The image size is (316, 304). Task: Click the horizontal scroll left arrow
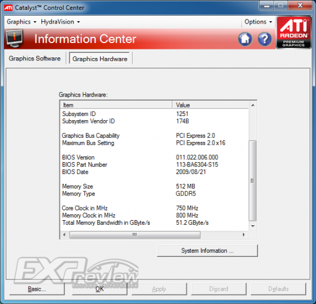tap(64, 234)
